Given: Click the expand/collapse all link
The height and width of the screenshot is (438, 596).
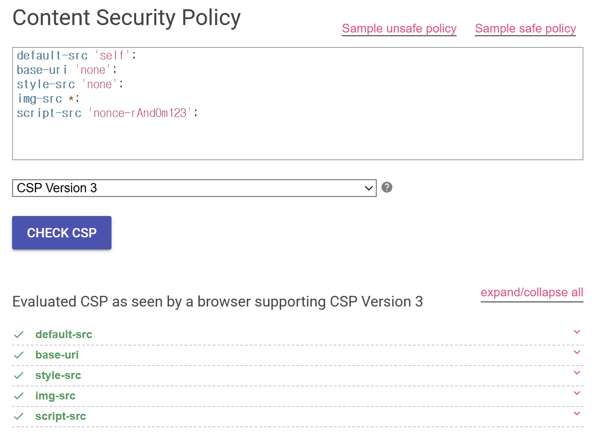Looking at the screenshot, I should (x=532, y=293).
